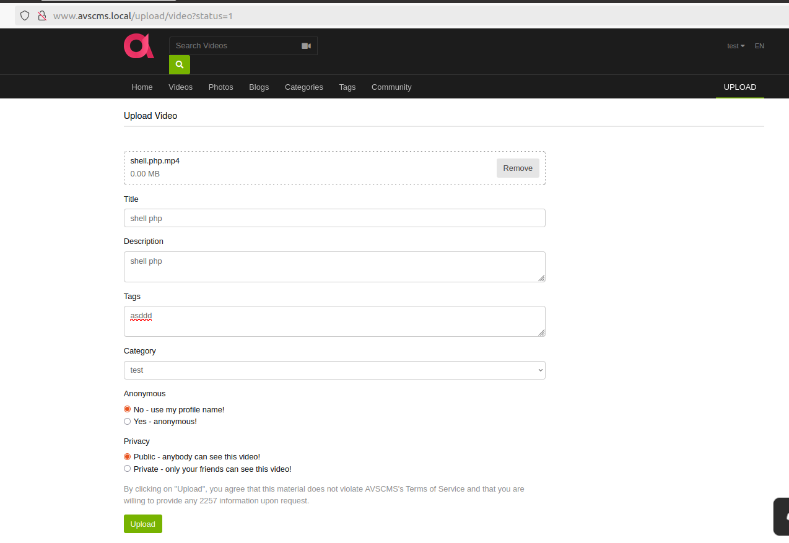This screenshot has width=789, height=543.
Task: Open the Community menu item
Action: (x=391, y=87)
